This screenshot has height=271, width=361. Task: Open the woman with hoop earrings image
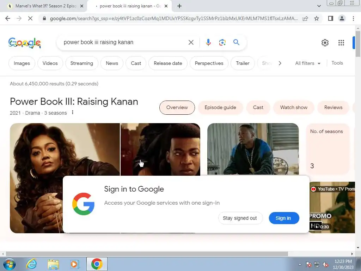point(65,149)
